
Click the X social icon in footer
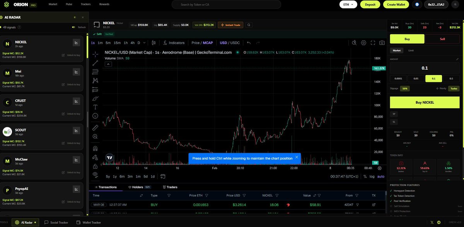click(x=432, y=222)
